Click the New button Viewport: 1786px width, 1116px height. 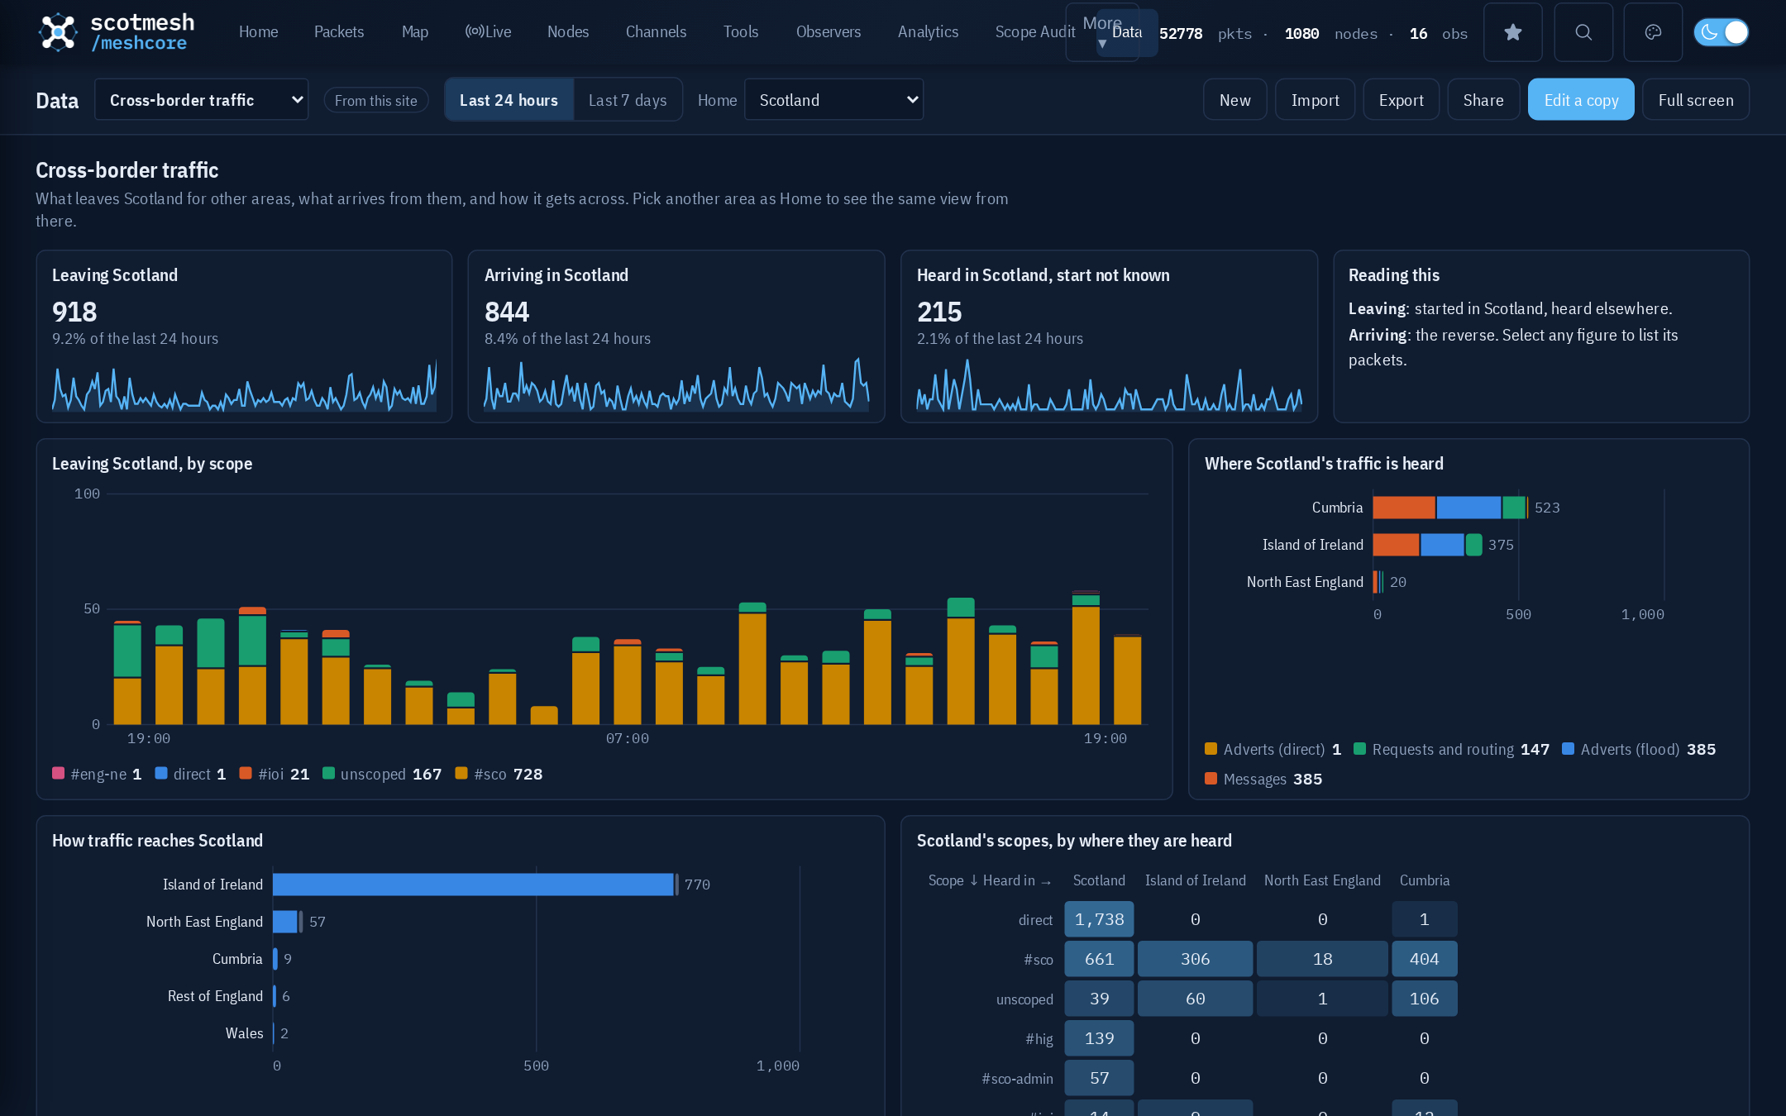coord(1234,100)
